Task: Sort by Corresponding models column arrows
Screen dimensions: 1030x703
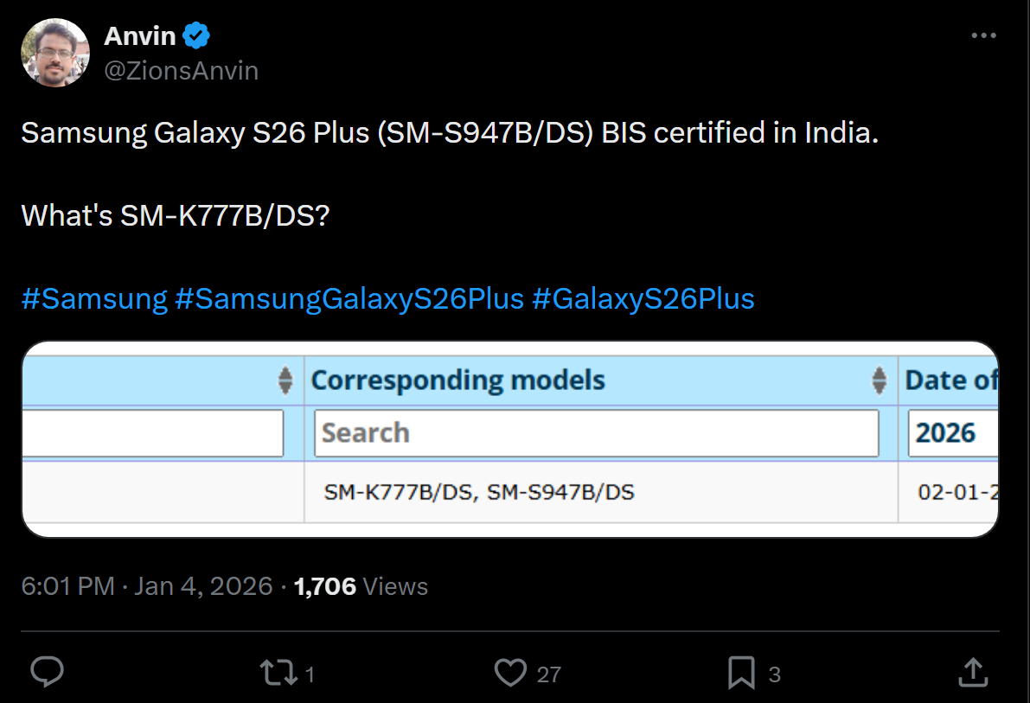Action: [879, 380]
